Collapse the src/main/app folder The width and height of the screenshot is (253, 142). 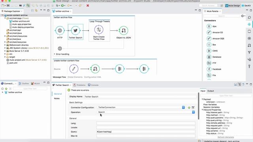[x=5, y=18]
